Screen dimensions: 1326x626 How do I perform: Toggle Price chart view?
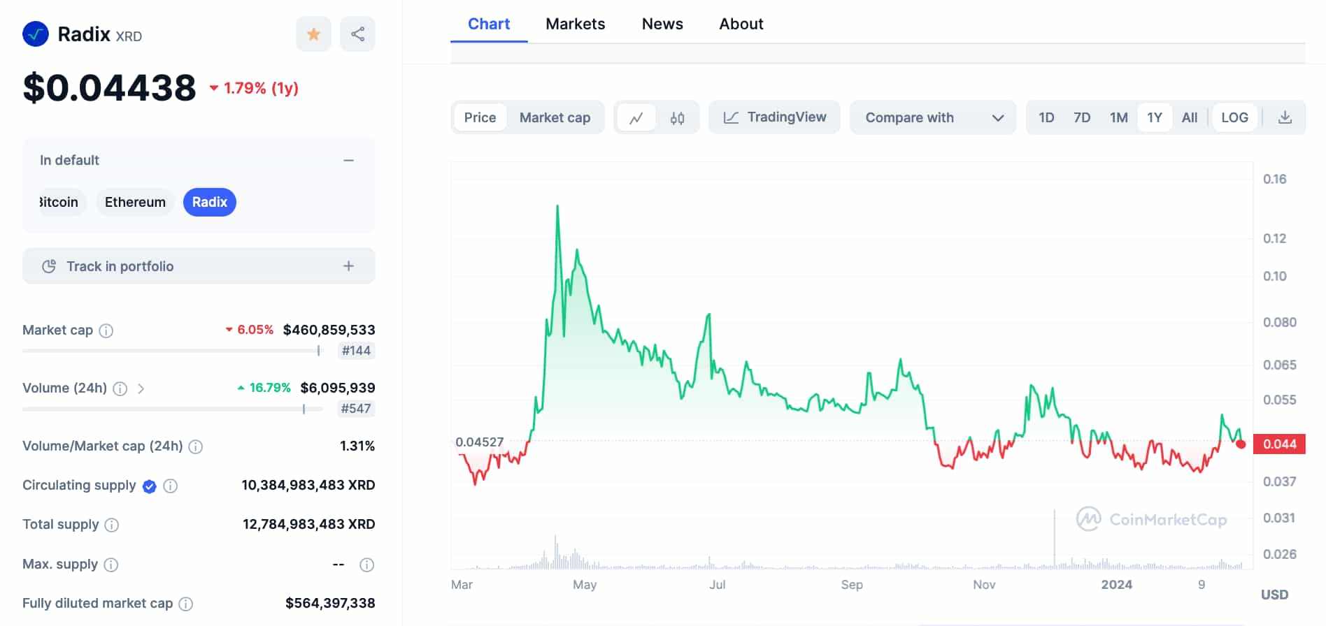(x=480, y=117)
